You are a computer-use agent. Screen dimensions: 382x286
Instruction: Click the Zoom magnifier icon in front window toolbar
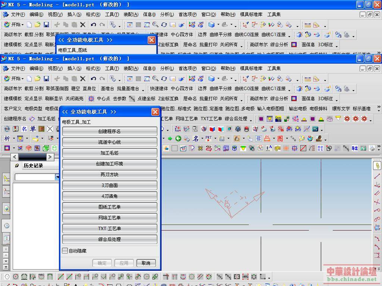(x=155, y=78)
